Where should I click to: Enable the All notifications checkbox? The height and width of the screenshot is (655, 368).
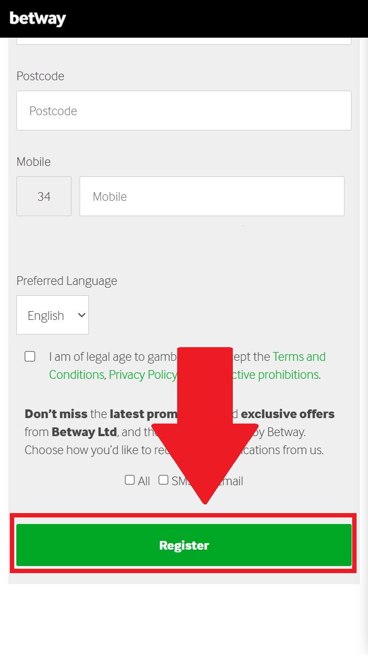pyautogui.click(x=130, y=480)
